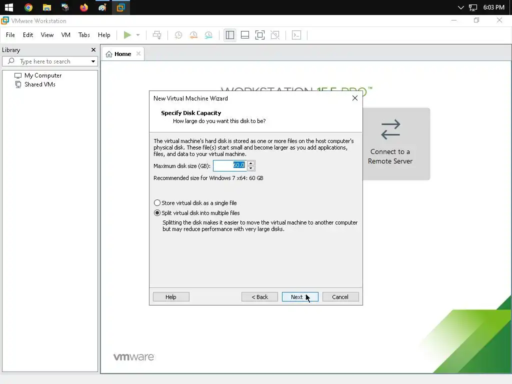
Task: Click the taskbar icon between Firefox and VMware
Action: pos(102,7)
